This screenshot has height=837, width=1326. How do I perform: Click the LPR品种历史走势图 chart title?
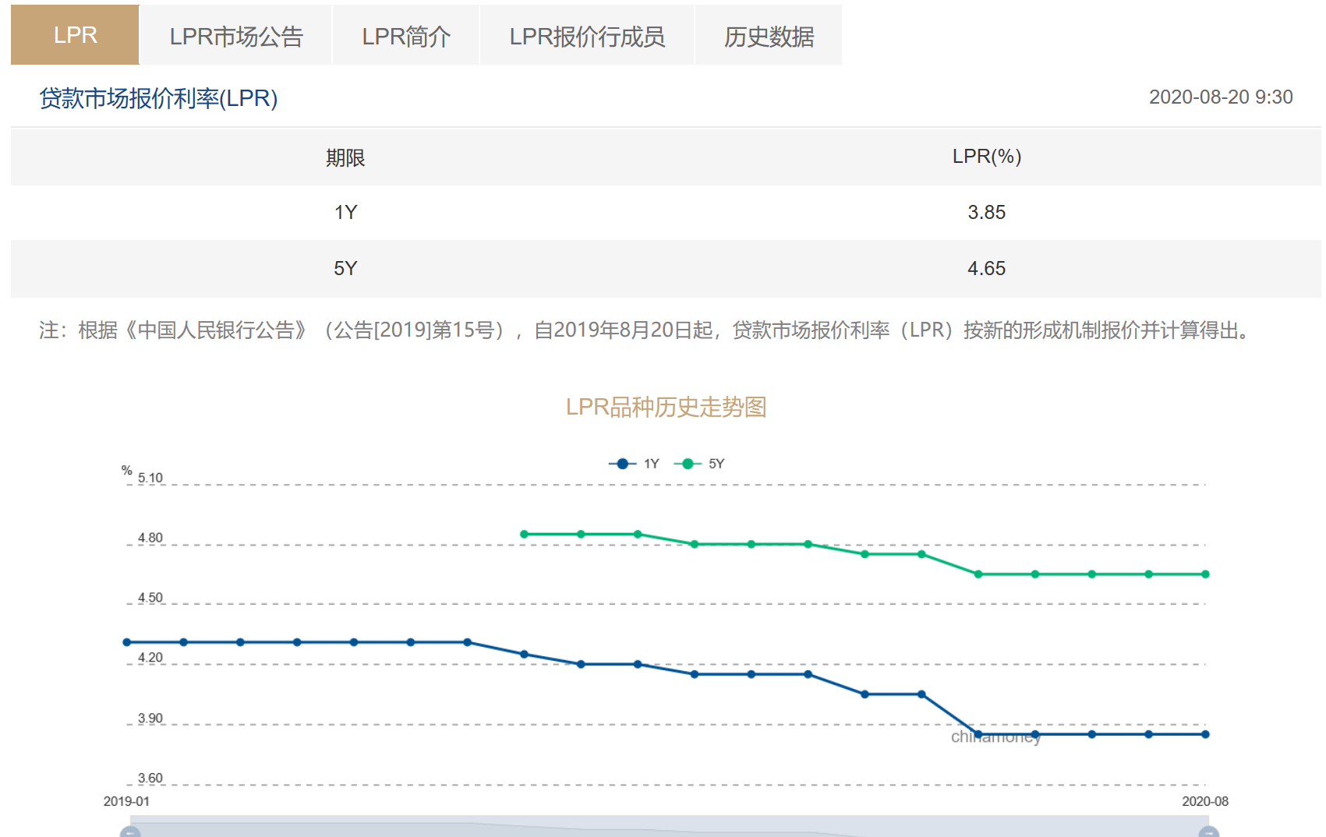(x=666, y=407)
